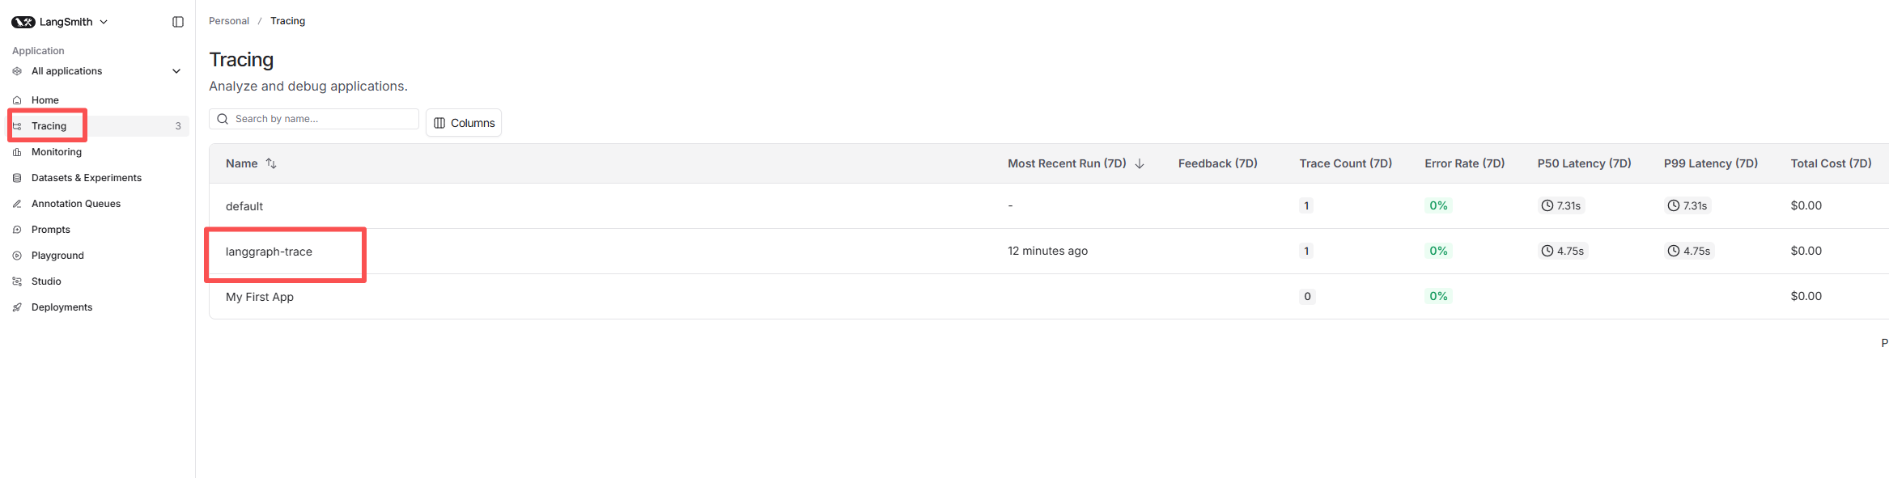Click the Feedback (7D) column header
The image size is (1889, 478).
coord(1217,163)
